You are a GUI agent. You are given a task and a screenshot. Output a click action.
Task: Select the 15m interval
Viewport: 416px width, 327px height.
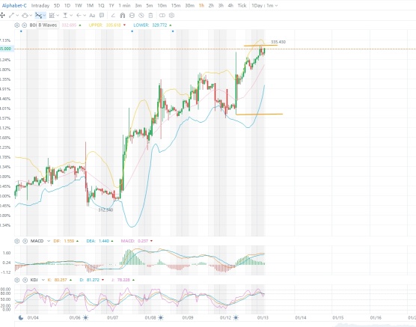(176, 5)
